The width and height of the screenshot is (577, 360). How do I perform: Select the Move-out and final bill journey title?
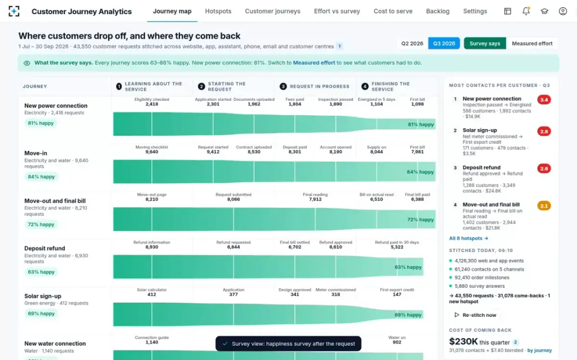54,201
